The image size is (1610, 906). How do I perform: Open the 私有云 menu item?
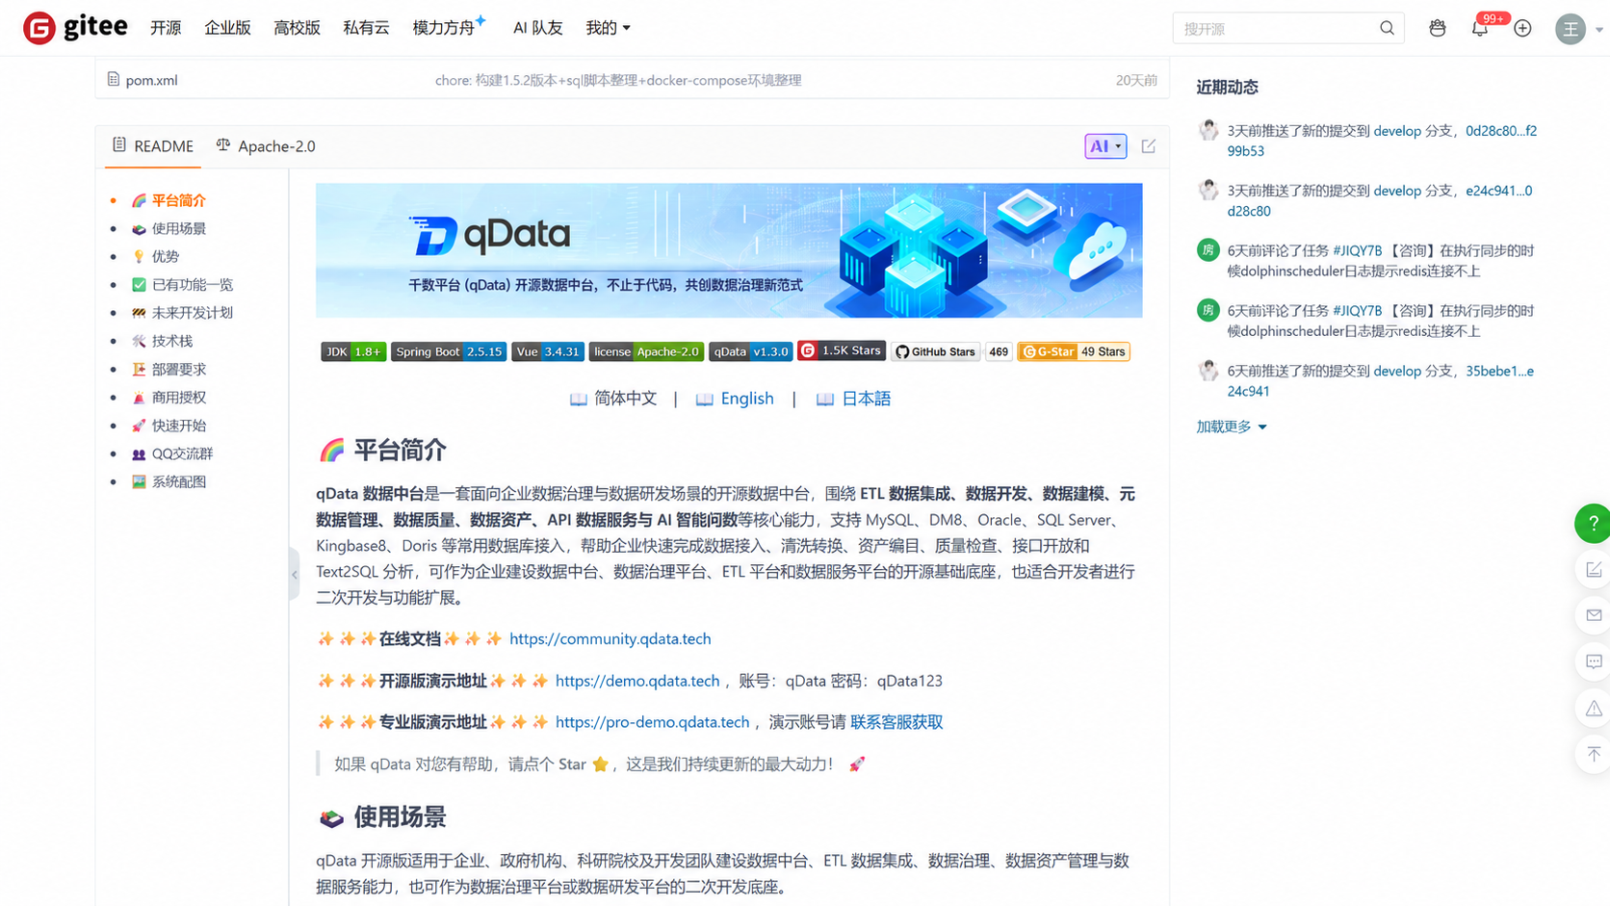point(366,28)
